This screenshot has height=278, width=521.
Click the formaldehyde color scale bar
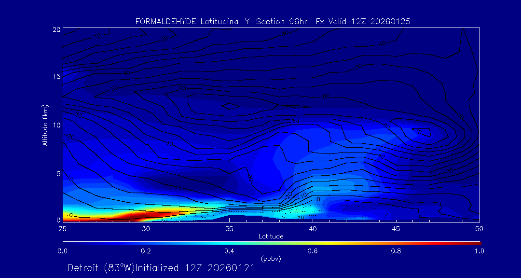[x=272, y=243]
